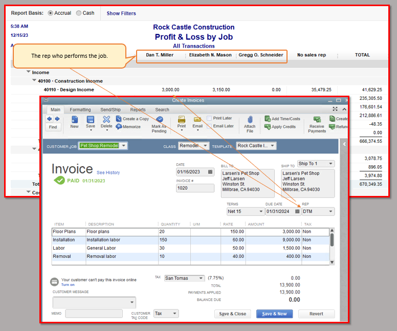Click the Save disk icon

coord(91,119)
